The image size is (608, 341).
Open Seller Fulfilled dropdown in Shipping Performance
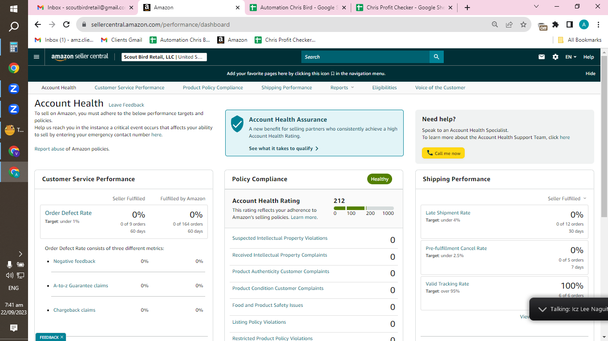click(x=567, y=198)
